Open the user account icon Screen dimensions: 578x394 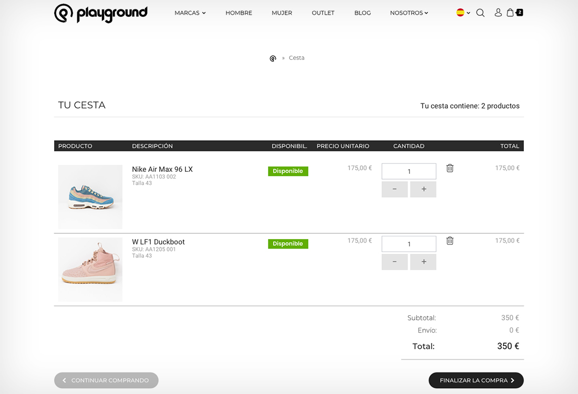coord(498,13)
